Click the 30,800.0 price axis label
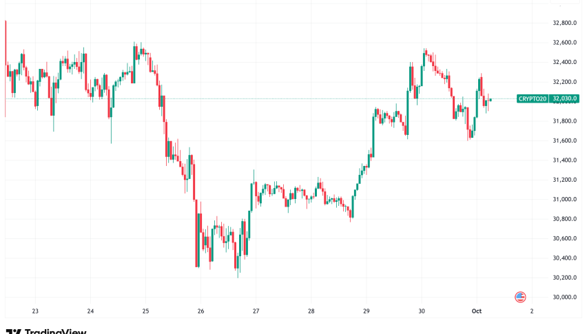 point(564,219)
